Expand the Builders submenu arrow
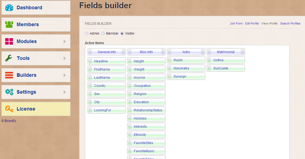This screenshot has height=159, width=305. point(65,75)
